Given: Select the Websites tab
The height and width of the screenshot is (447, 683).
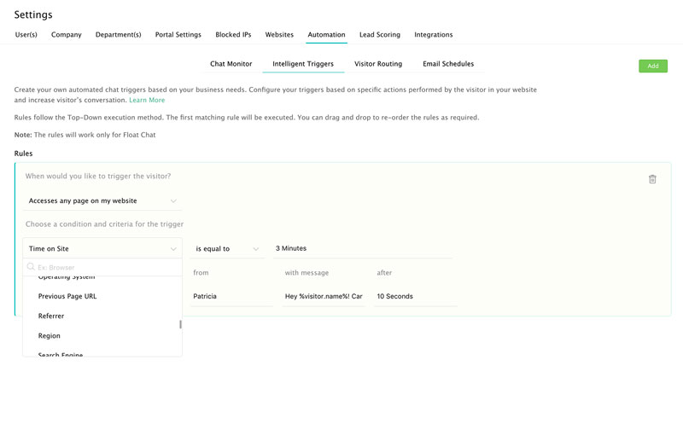Looking at the screenshot, I should point(279,35).
